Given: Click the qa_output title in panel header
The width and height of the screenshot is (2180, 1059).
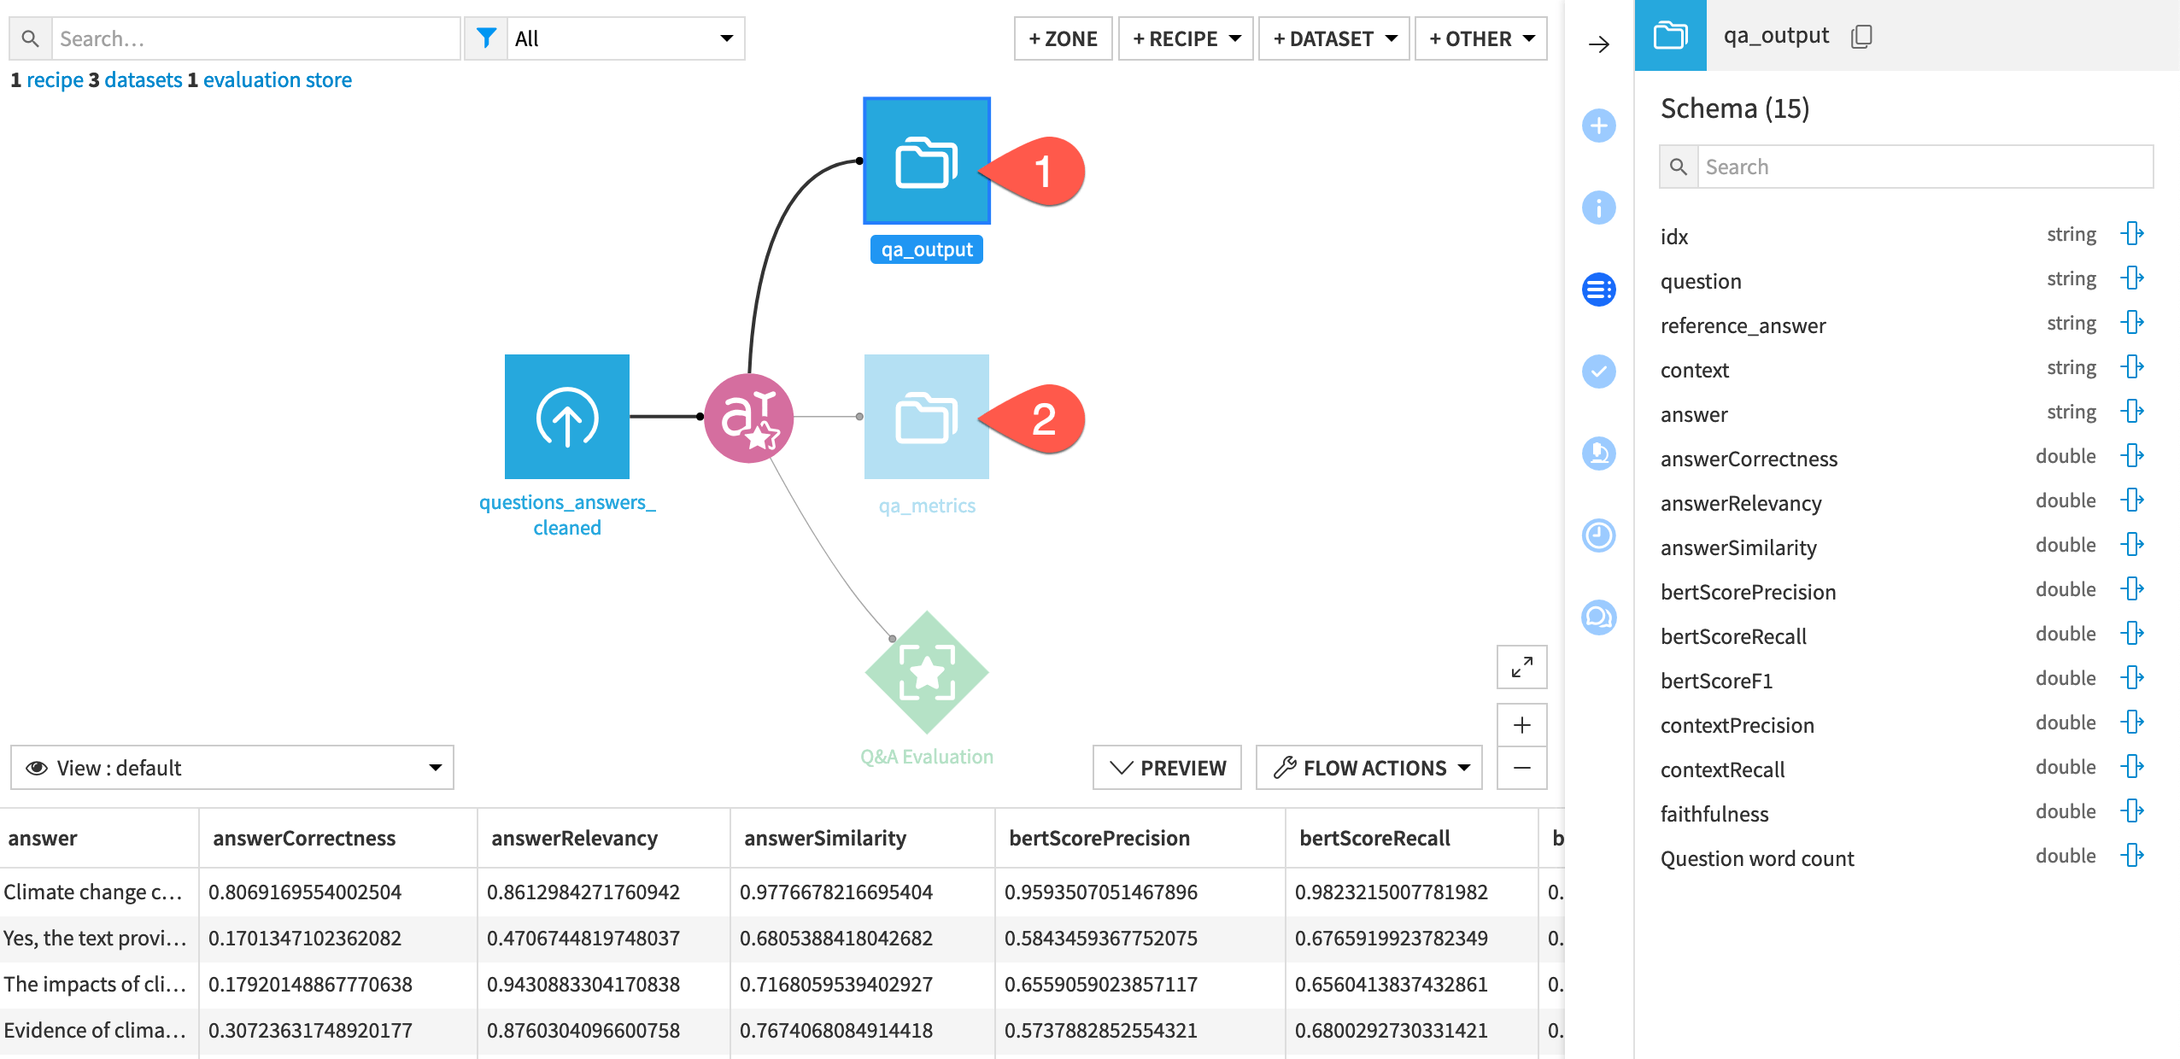Looking at the screenshot, I should [1776, 36].
